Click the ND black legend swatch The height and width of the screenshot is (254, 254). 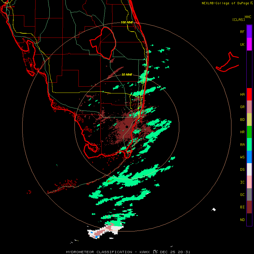(x=249, y=220)
